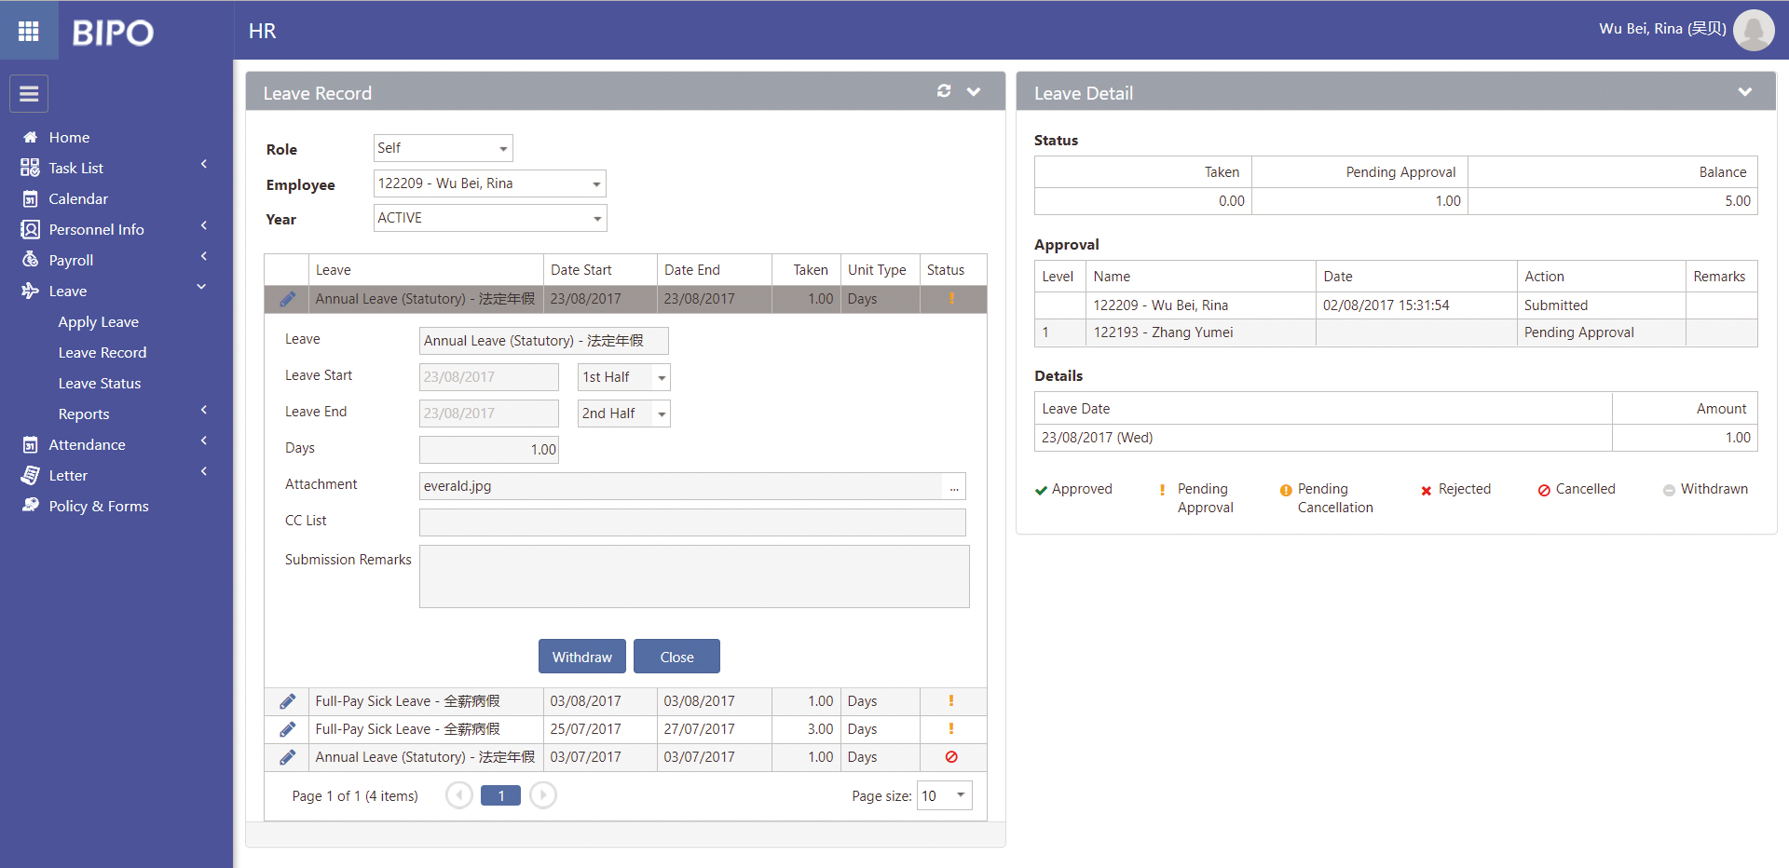Open Leave Status in the sidebar
This screenshot has width=1789, height=868.
point(99,383)
